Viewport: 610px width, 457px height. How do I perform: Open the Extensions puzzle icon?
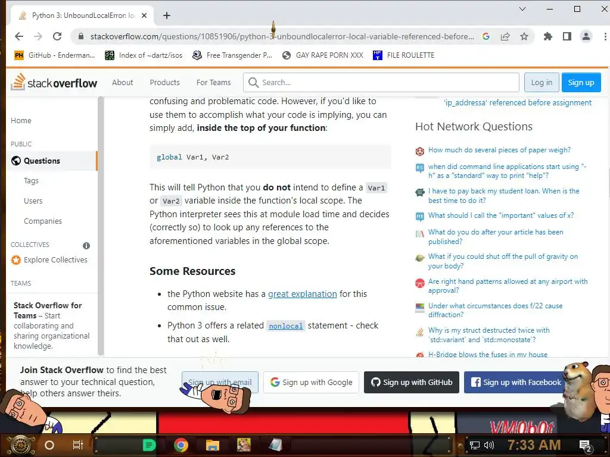(x=548, y=36)
